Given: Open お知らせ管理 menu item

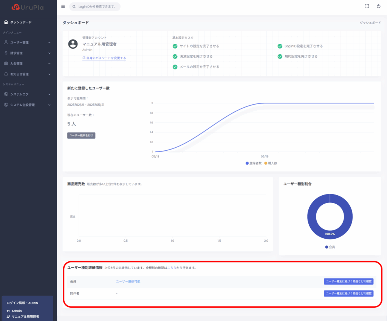Looking at the screenshot, I should click(19, 74).
